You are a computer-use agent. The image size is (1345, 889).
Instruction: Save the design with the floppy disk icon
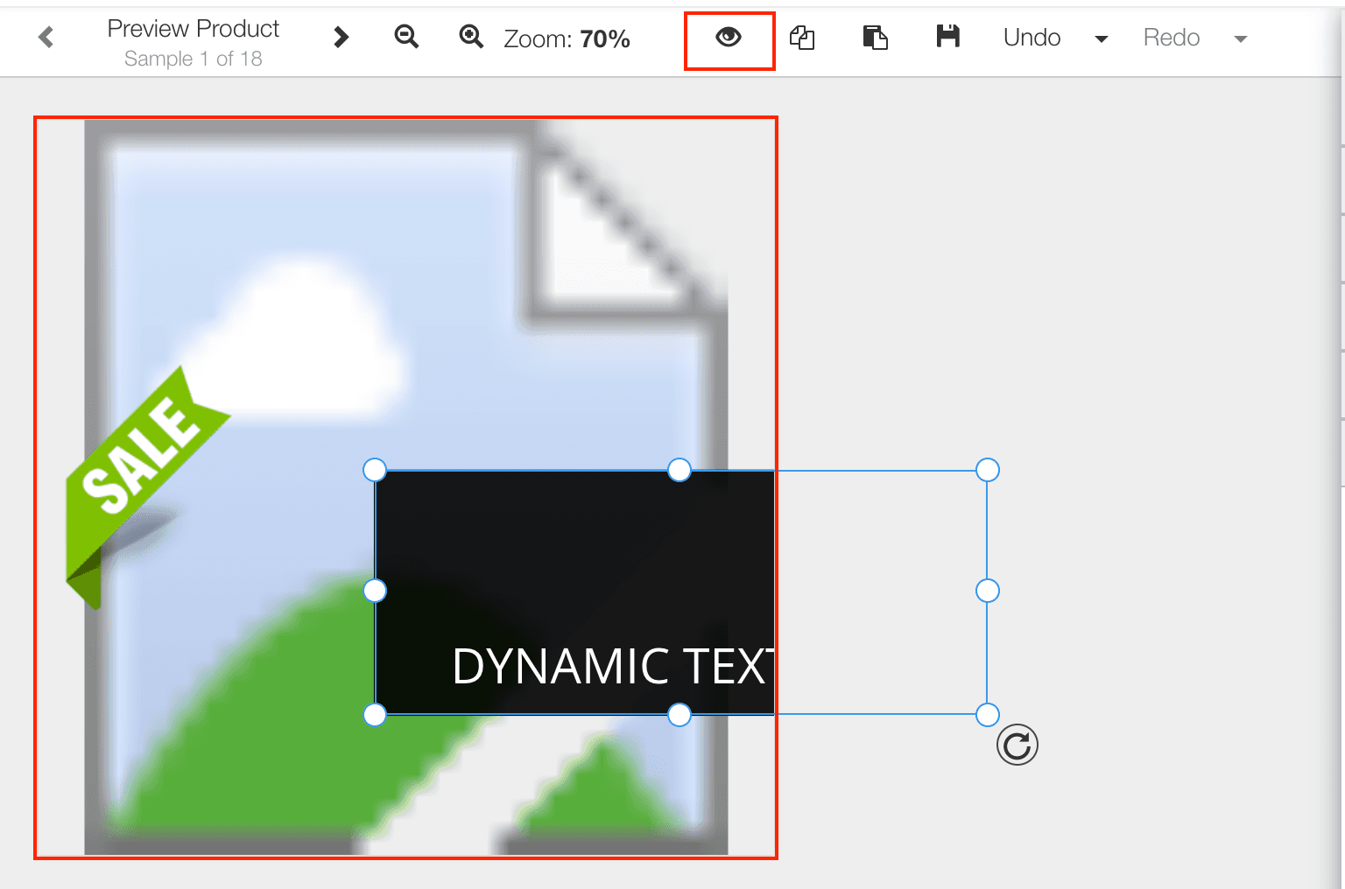tap(947, 37)
